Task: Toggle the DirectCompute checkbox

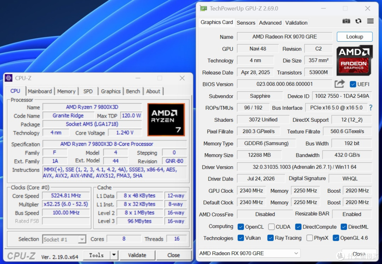Action: click(x=298, y=227)
